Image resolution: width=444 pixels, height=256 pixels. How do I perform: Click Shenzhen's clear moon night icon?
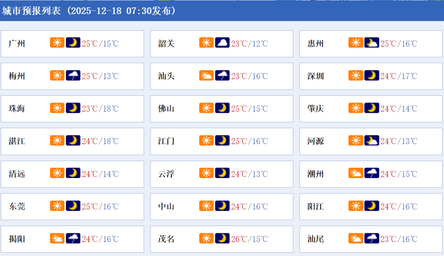[371, 75]
